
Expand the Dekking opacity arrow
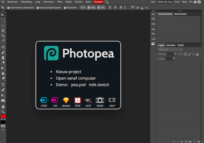point(175,54)
